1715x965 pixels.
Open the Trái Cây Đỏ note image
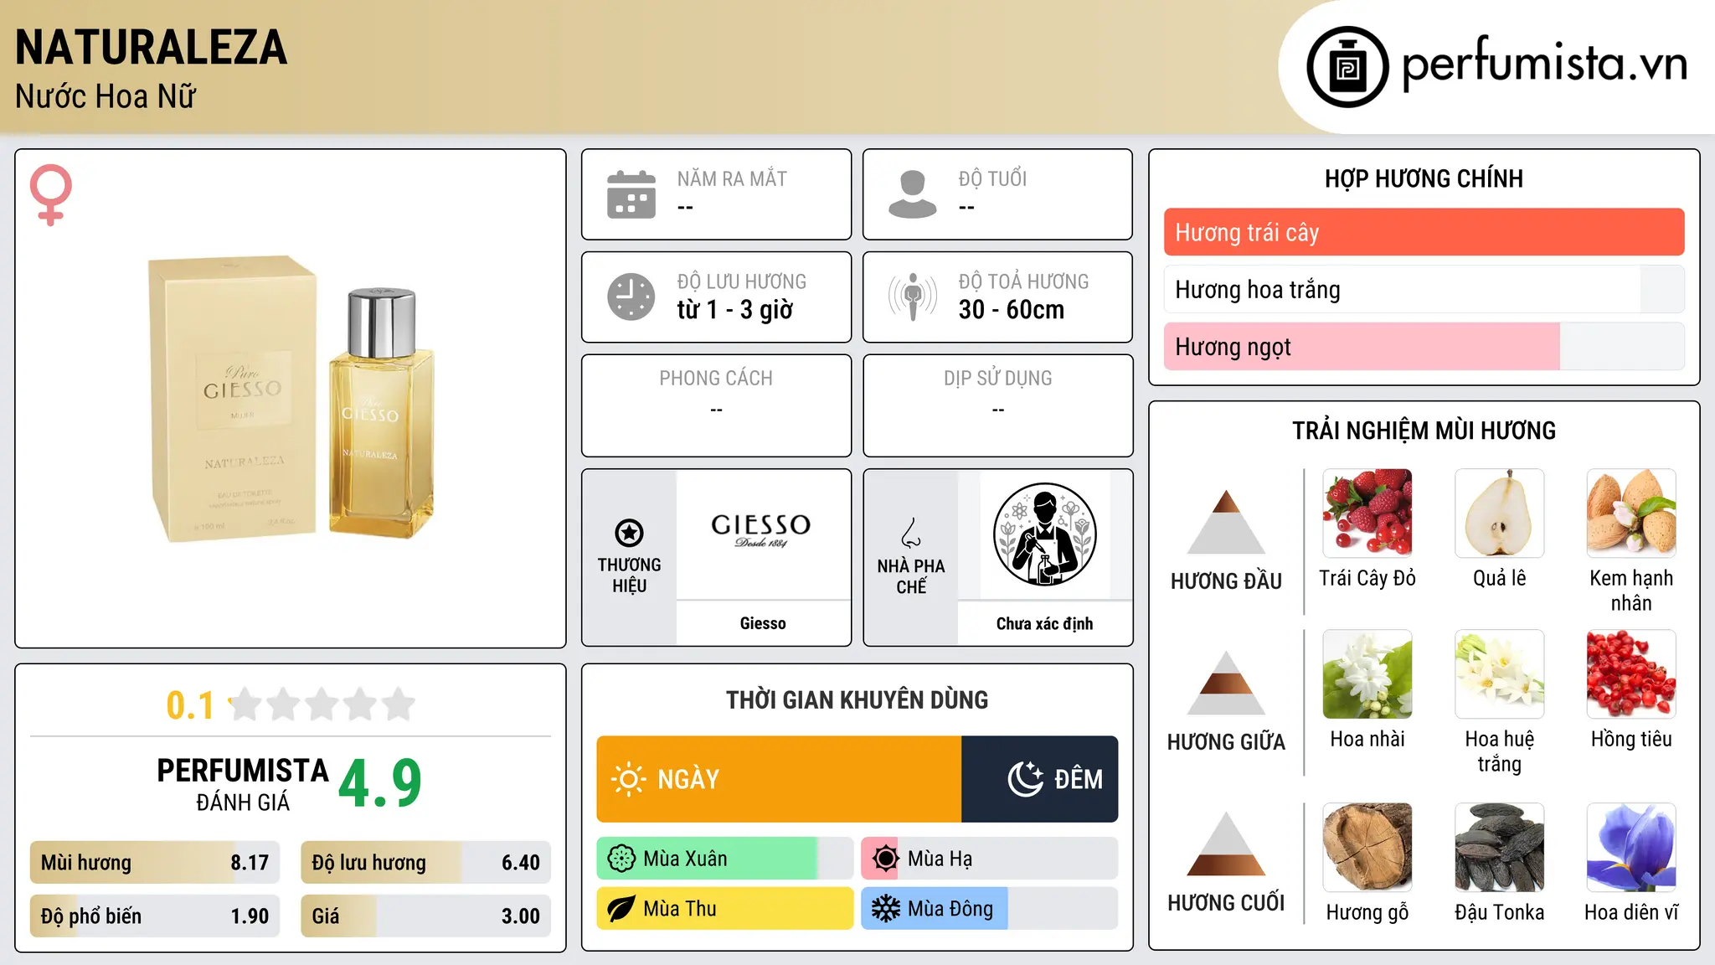pyautogui.click(x=1367, y=513)
